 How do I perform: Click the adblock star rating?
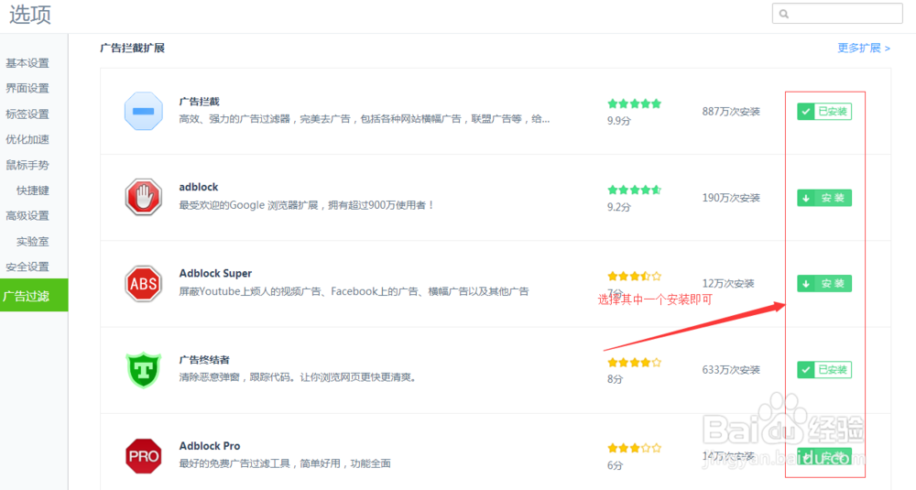(x=635, y=190)
